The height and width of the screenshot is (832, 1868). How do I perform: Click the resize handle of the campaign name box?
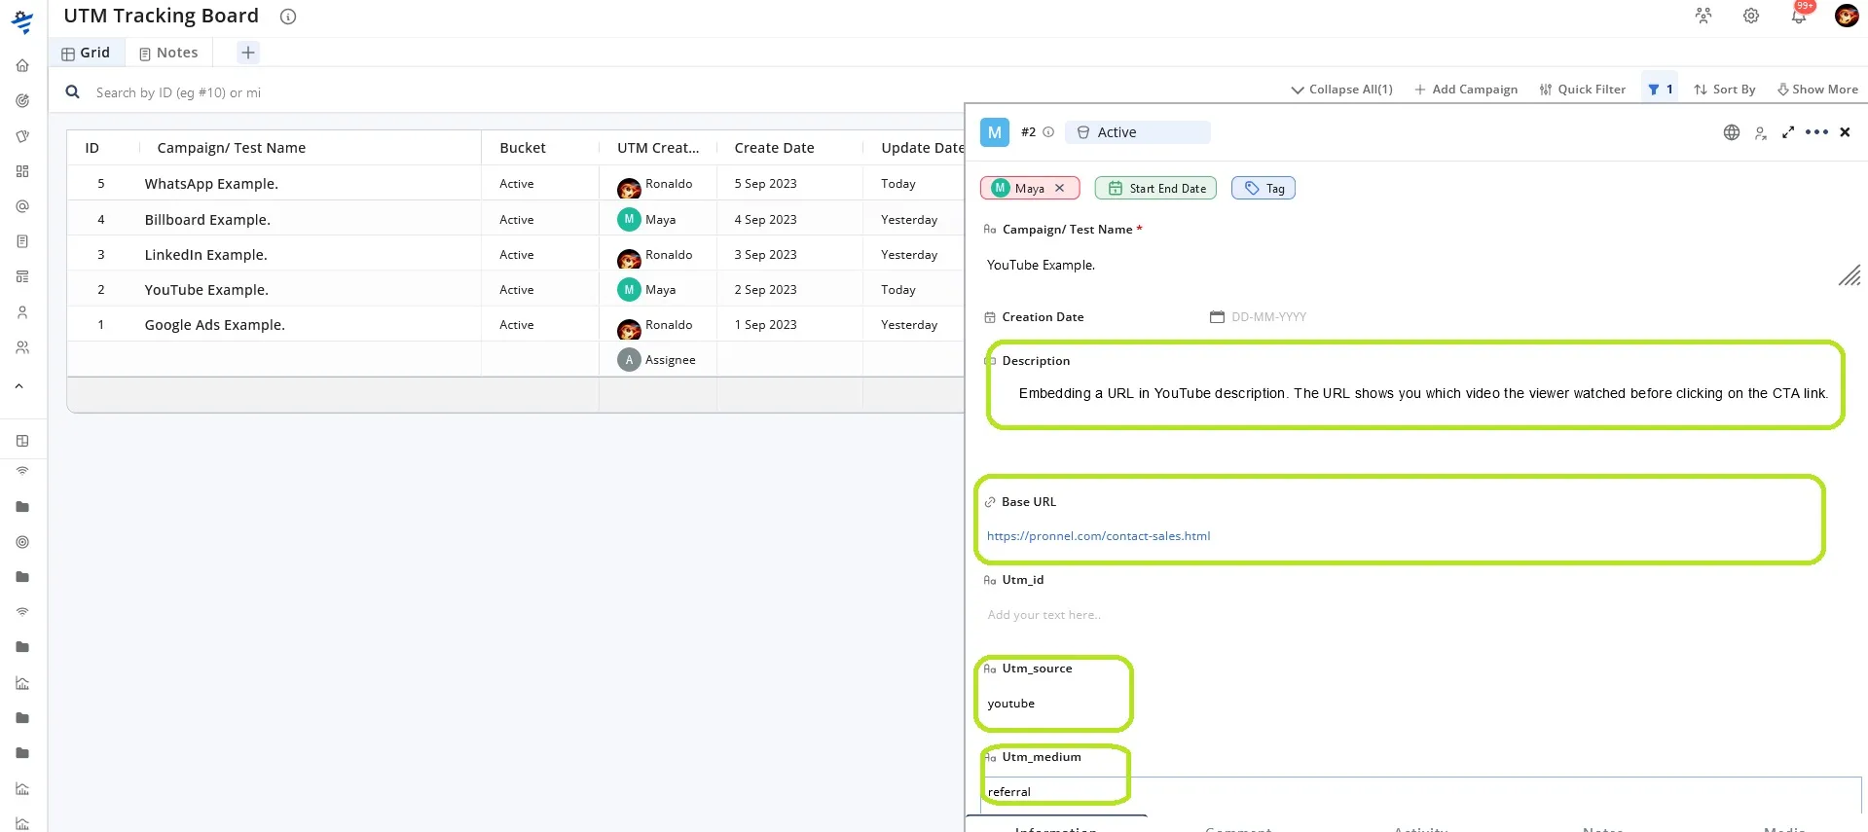(1850, 275)
